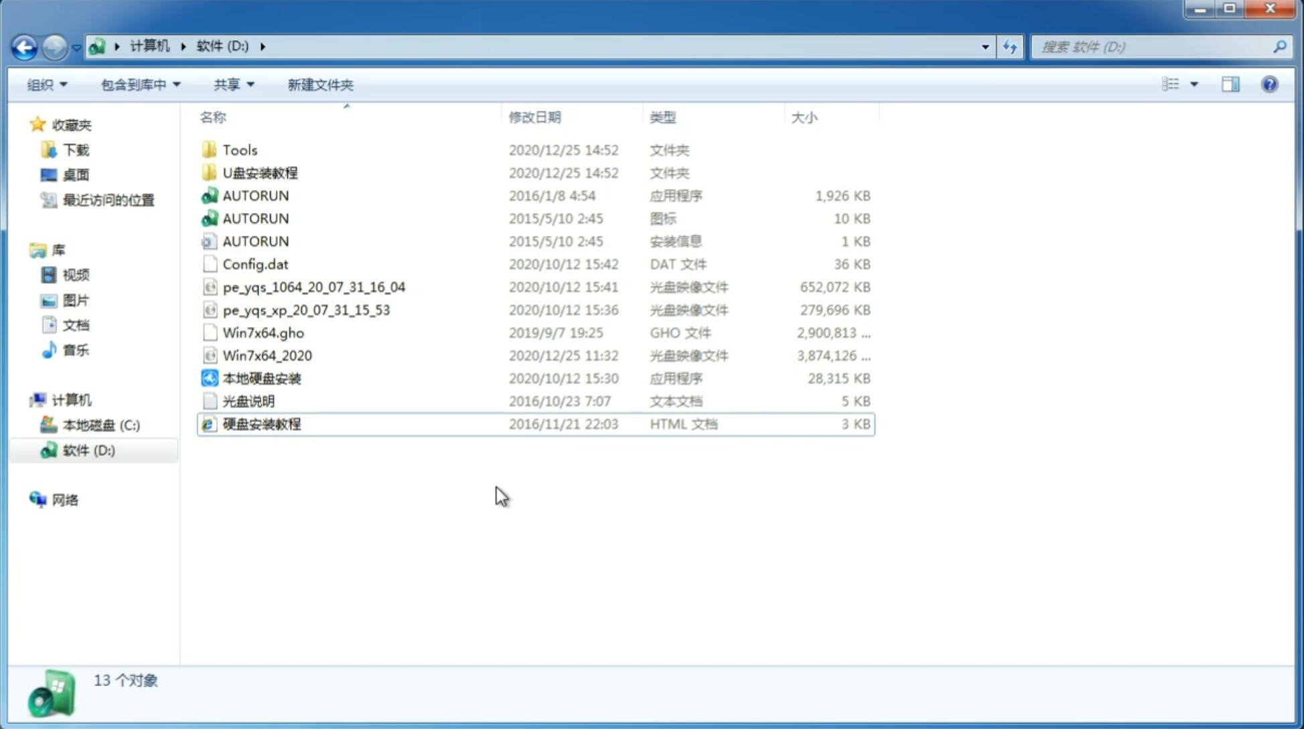Open the Tools folder
The height and width of the screenshot is (729, 1304).
tap(240, 149)
